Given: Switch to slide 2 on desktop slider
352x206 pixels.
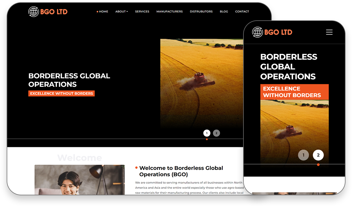Looking at the screenshot, I should pos(216,133).
